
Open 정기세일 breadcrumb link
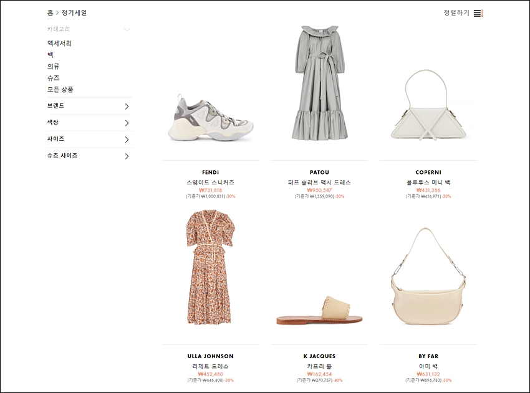tap(74, 13)
